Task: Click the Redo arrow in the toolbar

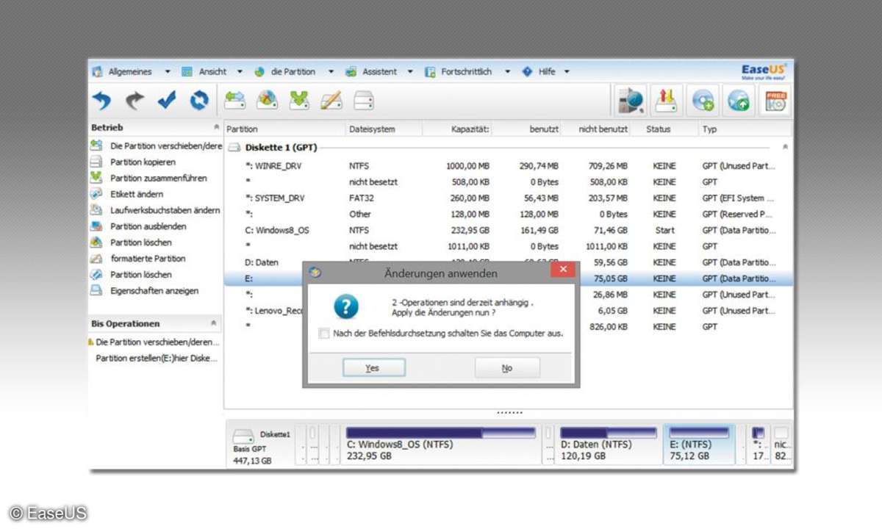Action: point(135,100)
